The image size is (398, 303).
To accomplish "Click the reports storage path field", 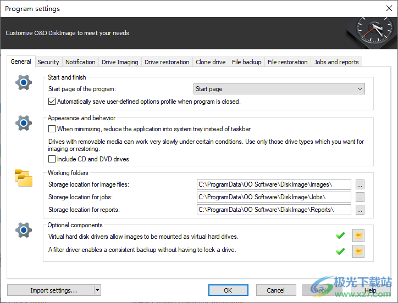I will pos(274,210).
